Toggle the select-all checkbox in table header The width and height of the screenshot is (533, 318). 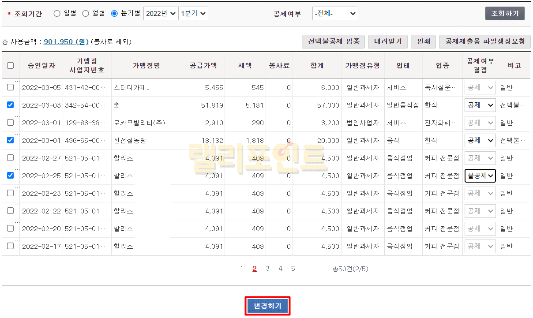pos(11,65)
